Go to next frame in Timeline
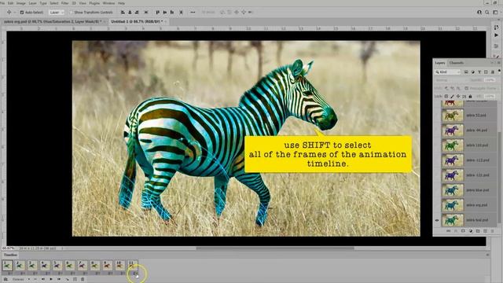This screenshot has width=503, height=283. (59, 279)
